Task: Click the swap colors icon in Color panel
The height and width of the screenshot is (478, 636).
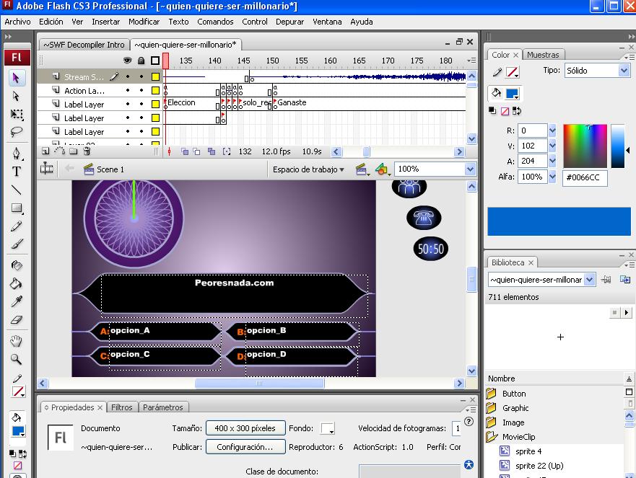Action: click(517, 111)
